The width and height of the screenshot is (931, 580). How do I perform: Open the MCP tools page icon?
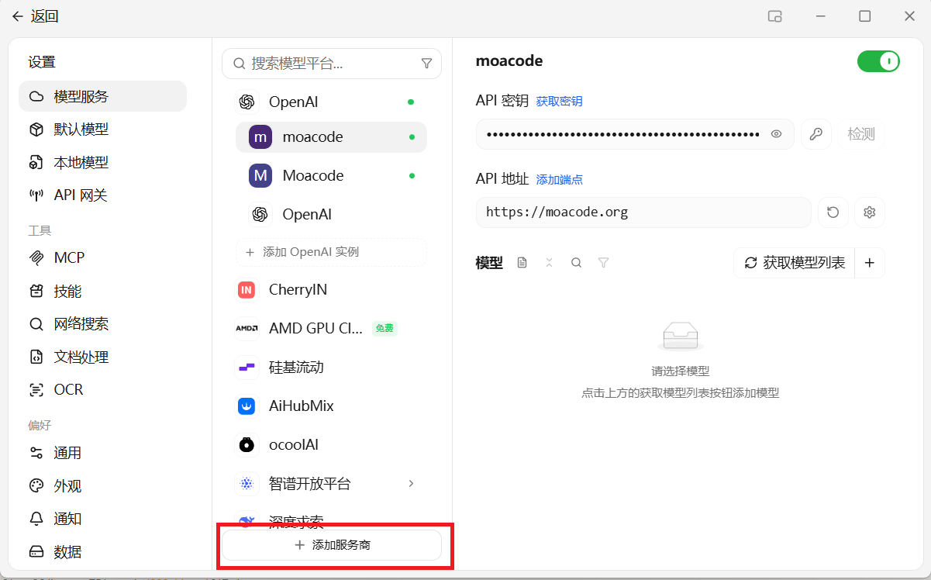[36, 257]
